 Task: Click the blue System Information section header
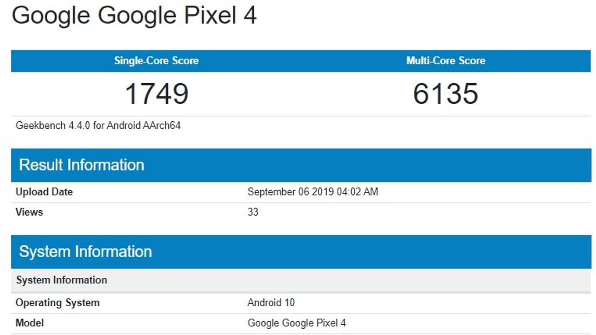click(x=85, y=252)
